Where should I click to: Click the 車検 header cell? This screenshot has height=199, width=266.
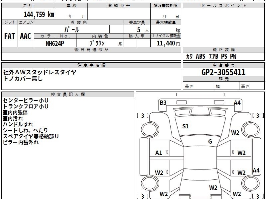point(71,6)
